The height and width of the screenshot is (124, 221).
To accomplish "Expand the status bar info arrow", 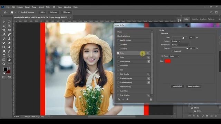I will point(49,116).
